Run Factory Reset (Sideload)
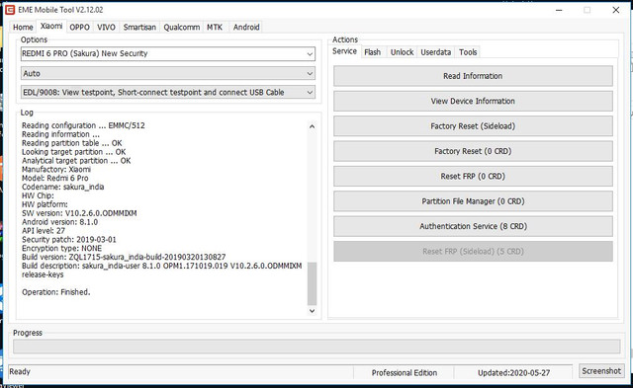This screenshot has width=633, height=388. [x=473, y=126]
